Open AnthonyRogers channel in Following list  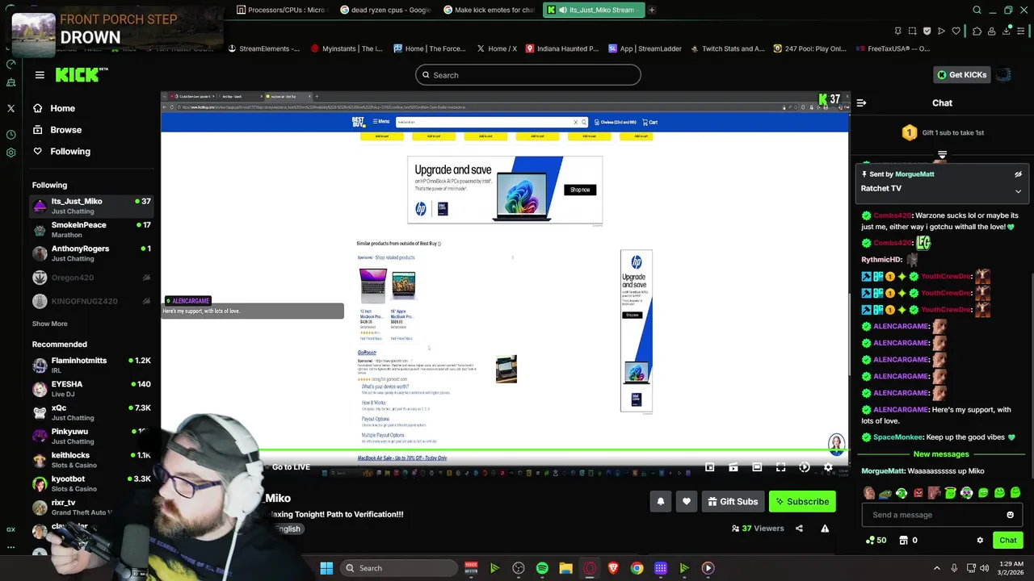pyautogui.click(x=91, y=253)
